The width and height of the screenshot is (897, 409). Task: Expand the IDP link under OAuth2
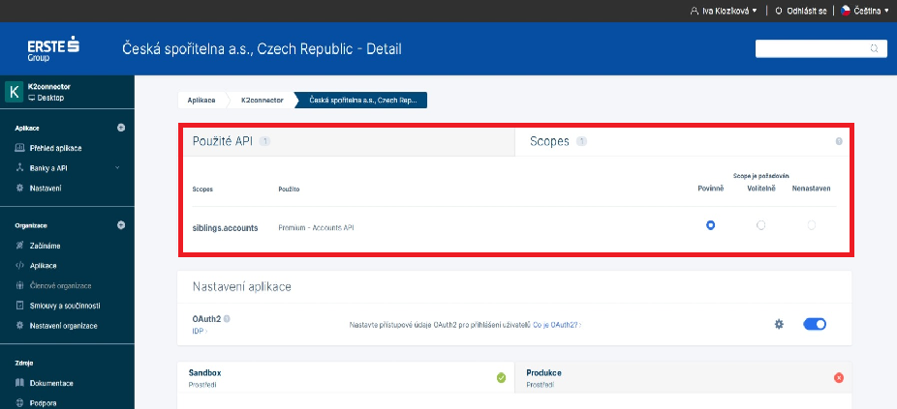point(200,331)
